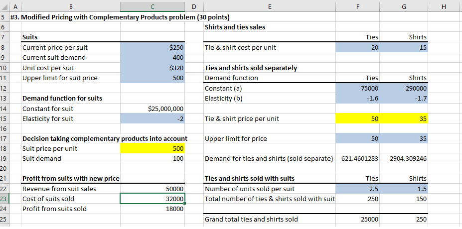
Task: Select suit elasticity value -2
Action: point(153,119)
